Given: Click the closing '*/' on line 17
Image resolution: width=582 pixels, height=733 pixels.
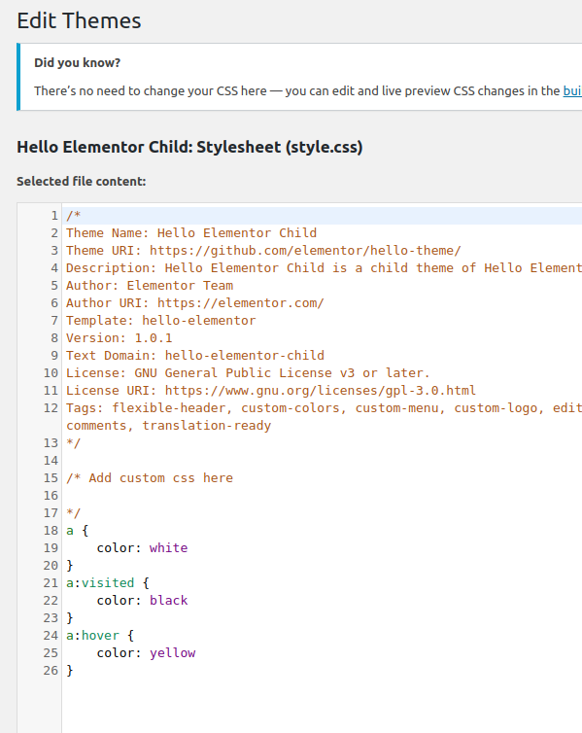Looking at the screenshot, I should point(73,513).
